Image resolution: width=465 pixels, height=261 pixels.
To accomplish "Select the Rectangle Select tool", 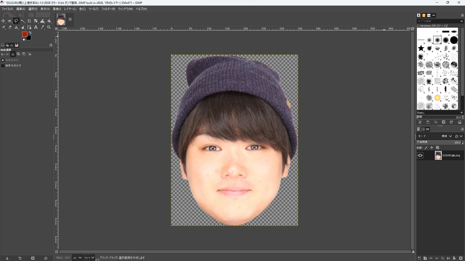I will pyautogui.click(x=10, y=21).
